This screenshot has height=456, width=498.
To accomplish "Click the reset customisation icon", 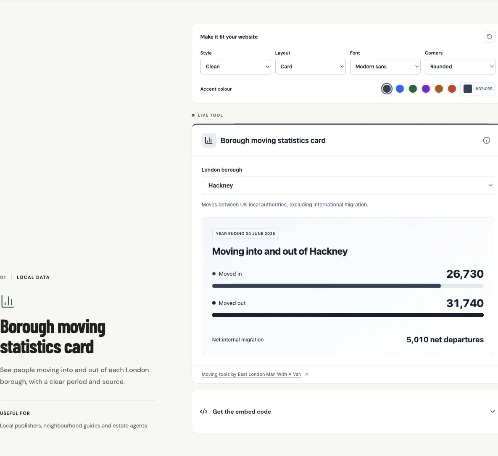I will coord(490,37).
